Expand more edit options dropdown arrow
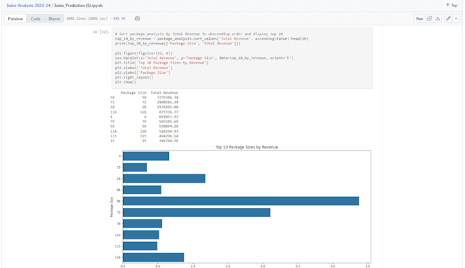 click(456, 18)
